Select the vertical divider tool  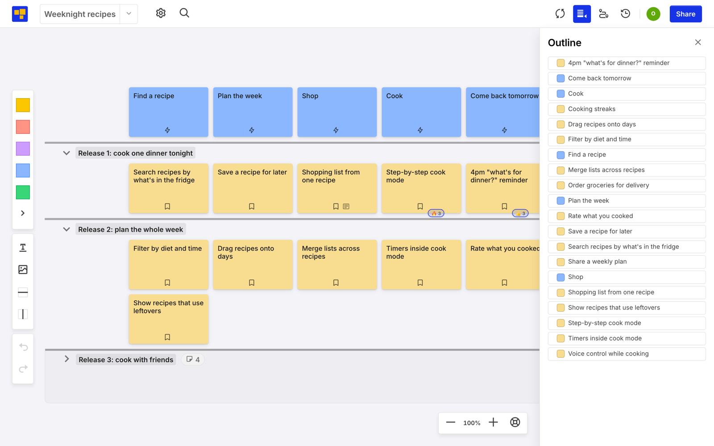click(x=23, y=314)
